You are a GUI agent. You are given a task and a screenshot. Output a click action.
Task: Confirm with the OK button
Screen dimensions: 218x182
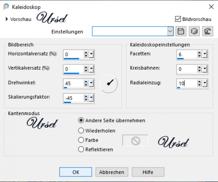point(76,172)
